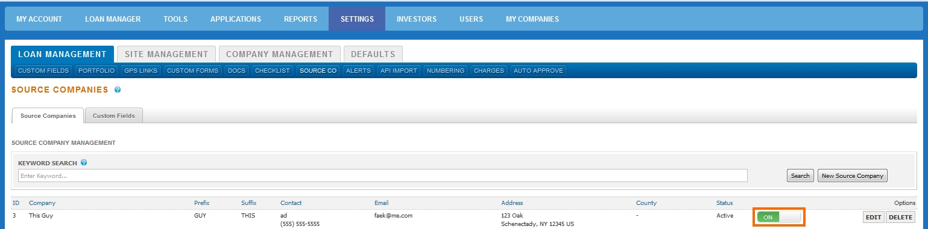
Task: Switch to Defaults tab
Action: pos(373,54)
